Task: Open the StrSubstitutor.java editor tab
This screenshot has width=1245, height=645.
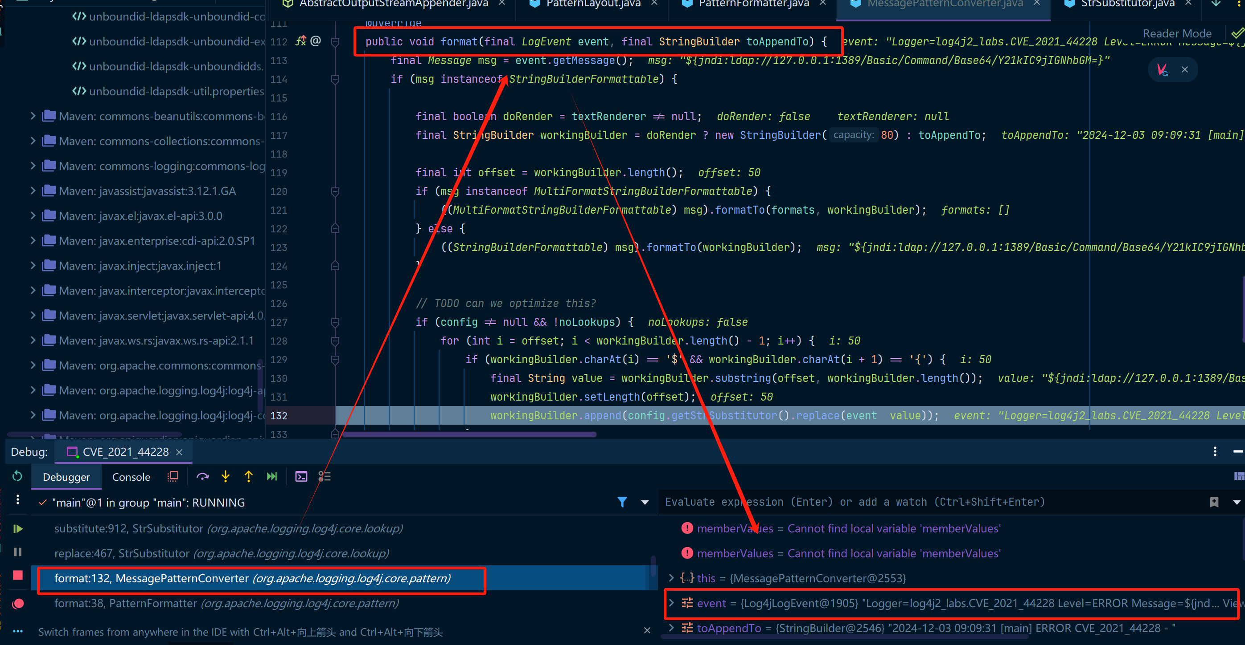Action: point(1128,4)
